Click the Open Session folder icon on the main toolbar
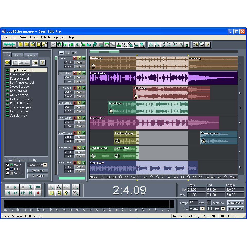Screen dimensions: 247x247 click(27, 45)
